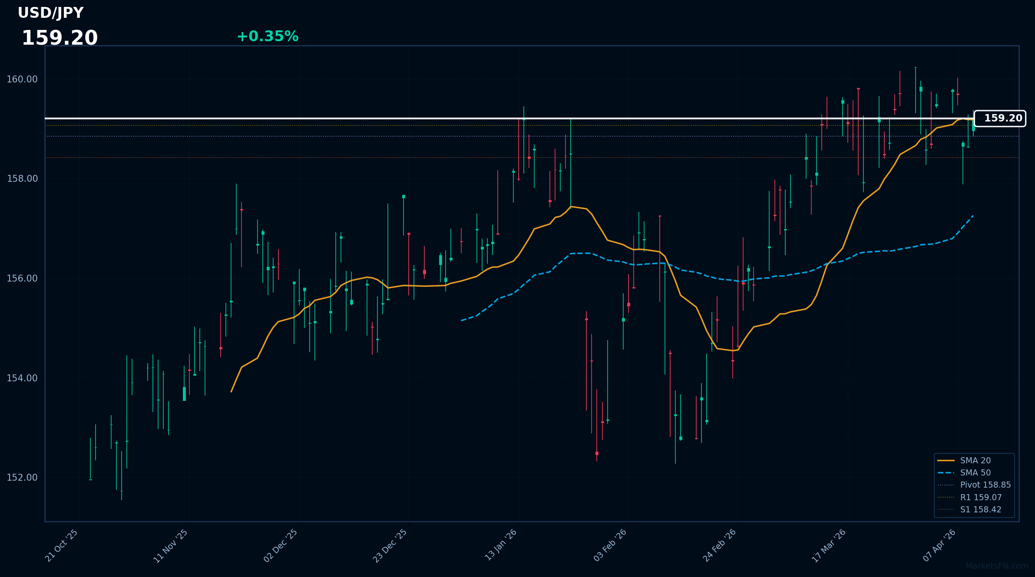Screen dimensions: 1035x577
Task: Click the 154.00 y-axis label
Action: (x=22, y=378)
